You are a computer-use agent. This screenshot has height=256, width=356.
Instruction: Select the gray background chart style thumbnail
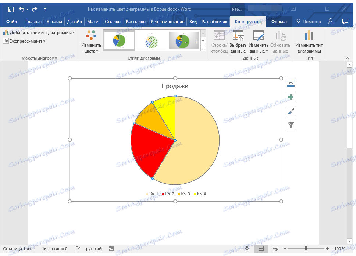pyautogui.click(x=184, y=40)
